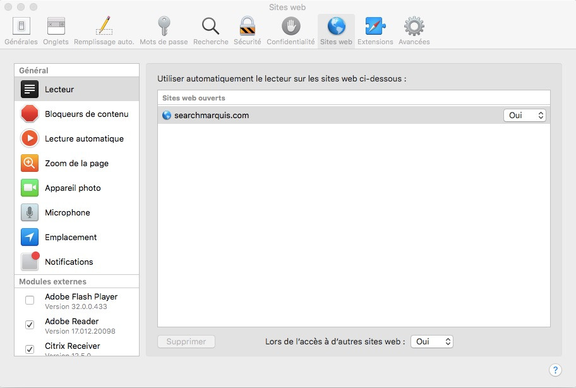576x388 pixels.
Task: Click the Recherche magnifier icon
Action: (x=210, y=30)
